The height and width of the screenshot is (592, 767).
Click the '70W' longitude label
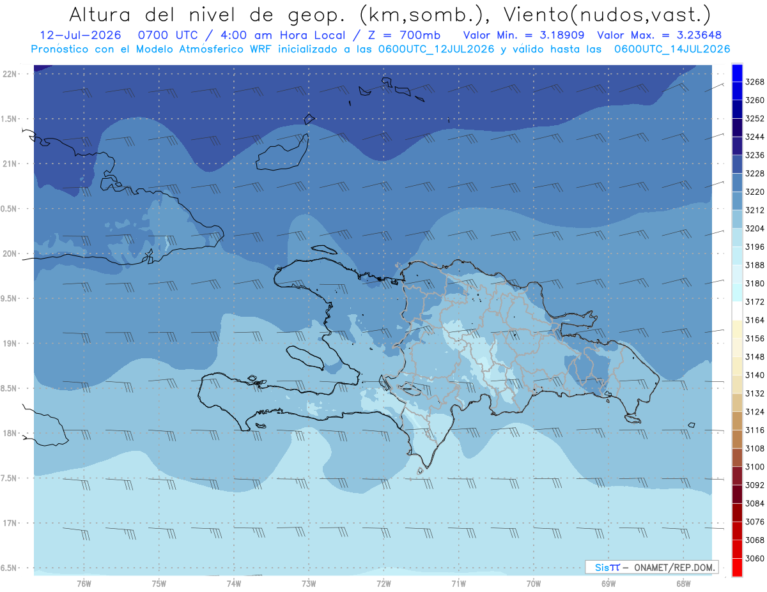click(x=534, y=583)
